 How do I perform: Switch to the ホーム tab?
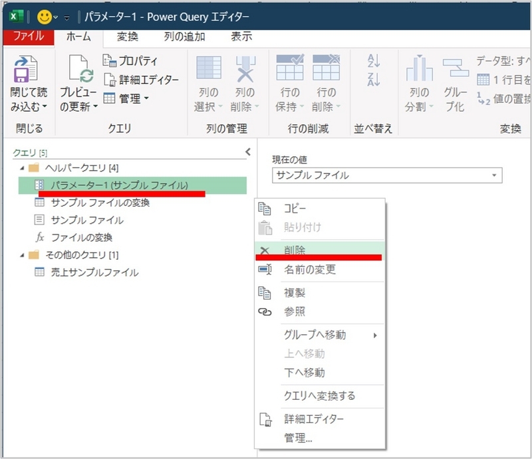click(x=78, y=37)
